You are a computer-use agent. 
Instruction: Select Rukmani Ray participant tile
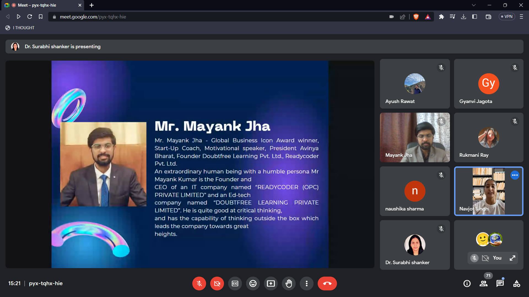(488, 137)
